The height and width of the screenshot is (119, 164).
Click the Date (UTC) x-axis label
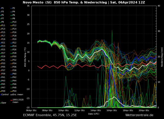(x=94, y=114)
